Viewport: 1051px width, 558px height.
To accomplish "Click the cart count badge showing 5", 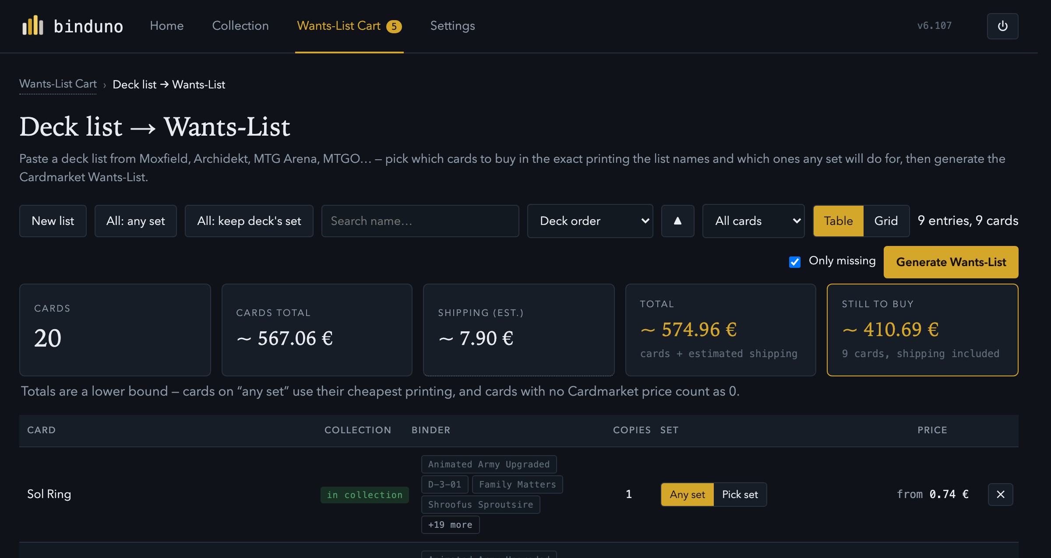I will pyautogui.click(x=394, y=27).
